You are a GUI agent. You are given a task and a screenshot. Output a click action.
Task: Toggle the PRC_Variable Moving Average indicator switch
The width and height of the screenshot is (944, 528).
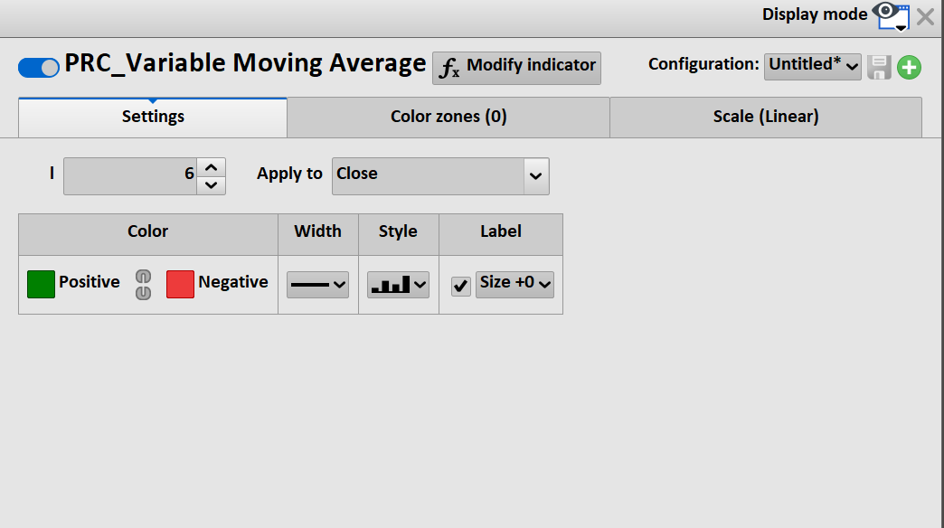tap(39, 67)
